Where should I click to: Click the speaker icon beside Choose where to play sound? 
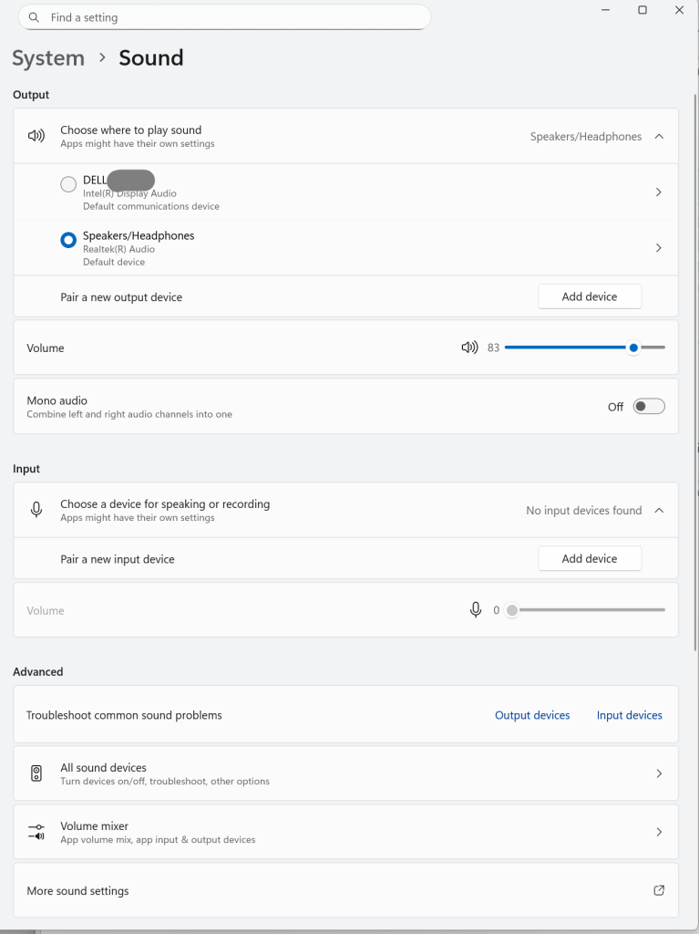point(36,136)
